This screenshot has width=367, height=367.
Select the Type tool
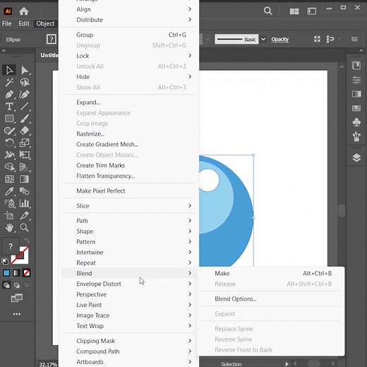tap(9, 107)
